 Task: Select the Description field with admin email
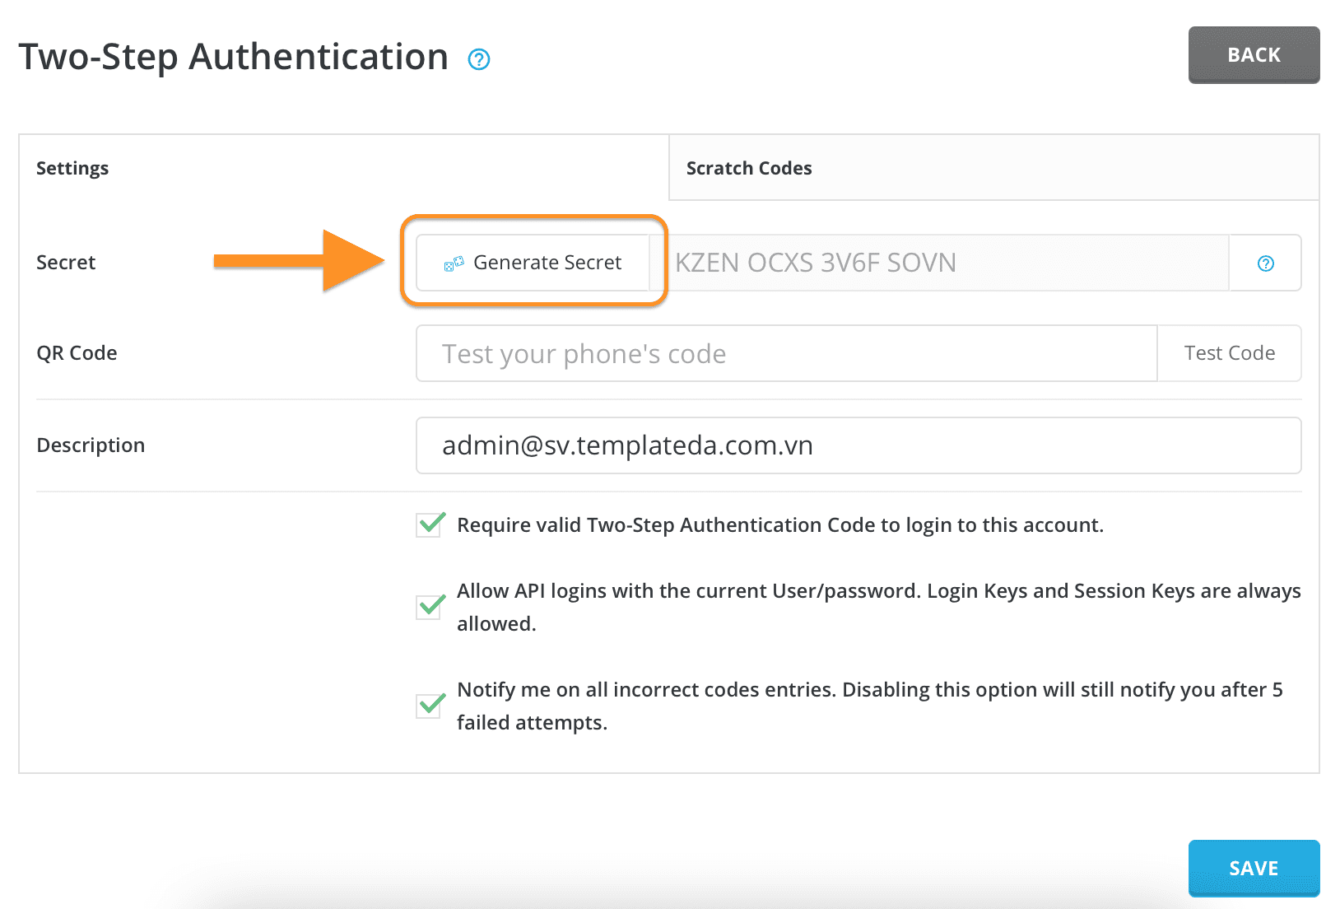point(856,445)
